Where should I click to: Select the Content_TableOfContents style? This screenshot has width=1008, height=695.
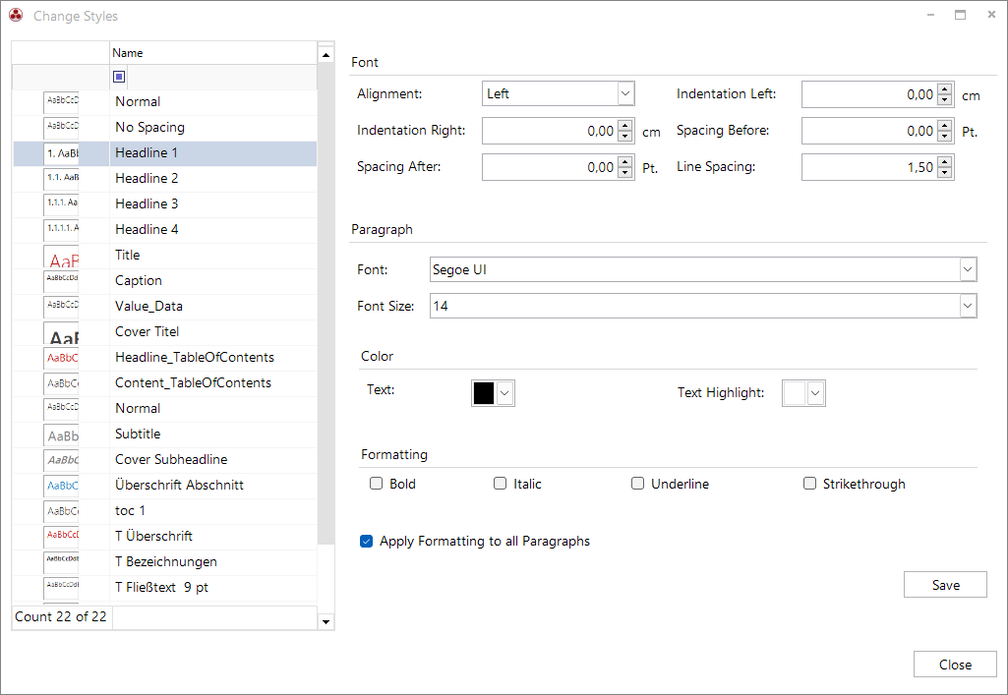pos(164,383)
